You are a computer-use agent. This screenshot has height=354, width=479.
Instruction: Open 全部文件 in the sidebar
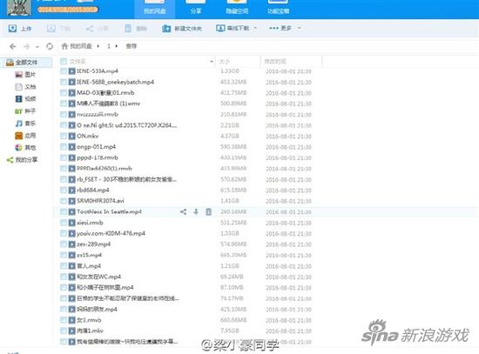[26, 63]
